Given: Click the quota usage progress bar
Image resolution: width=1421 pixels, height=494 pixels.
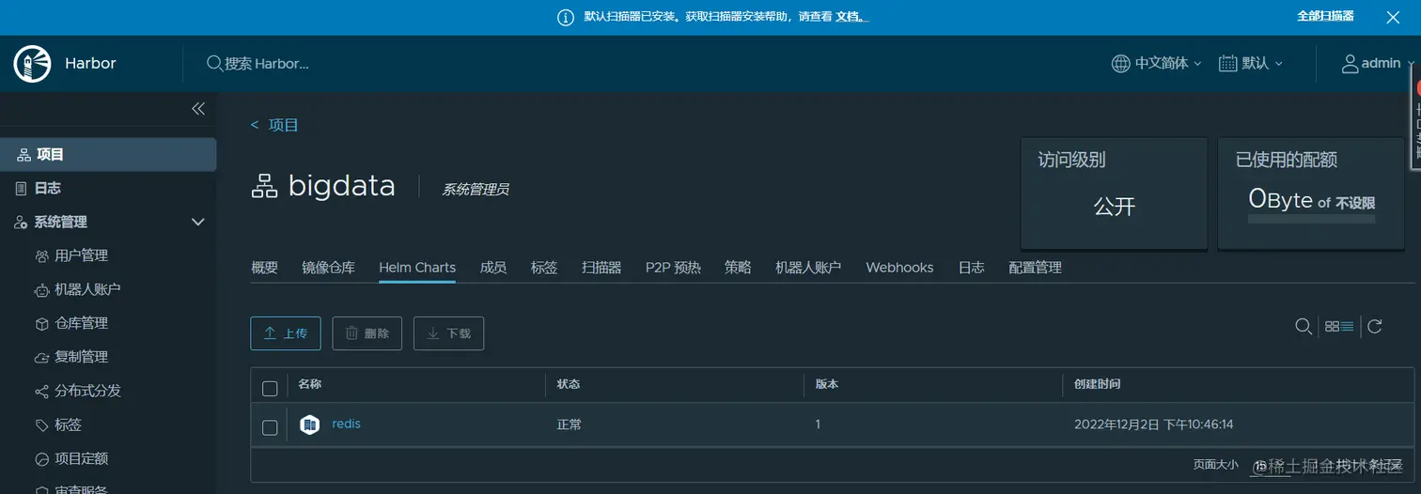Looking at the screenshot, I should 1311,218.
